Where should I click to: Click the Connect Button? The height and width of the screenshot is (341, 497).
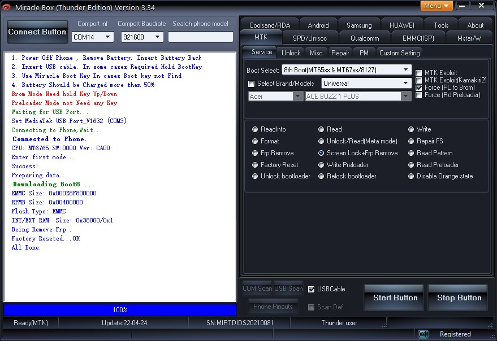pyautogui.click(x=37, y=32)
